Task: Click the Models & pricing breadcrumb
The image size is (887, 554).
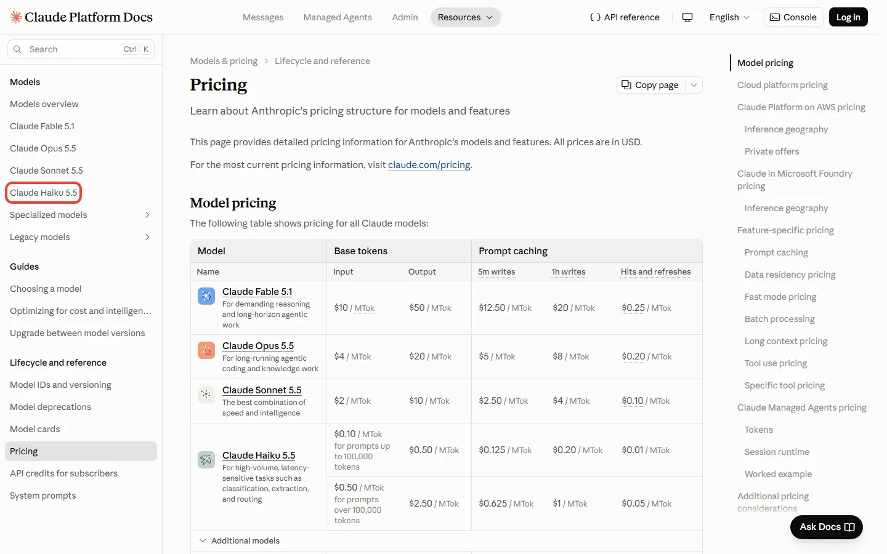Action: [224, 61]
